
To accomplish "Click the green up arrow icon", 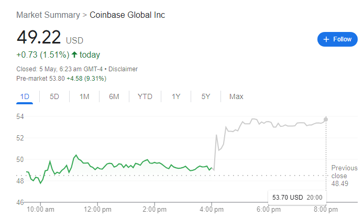I will [x=74, y=55].
